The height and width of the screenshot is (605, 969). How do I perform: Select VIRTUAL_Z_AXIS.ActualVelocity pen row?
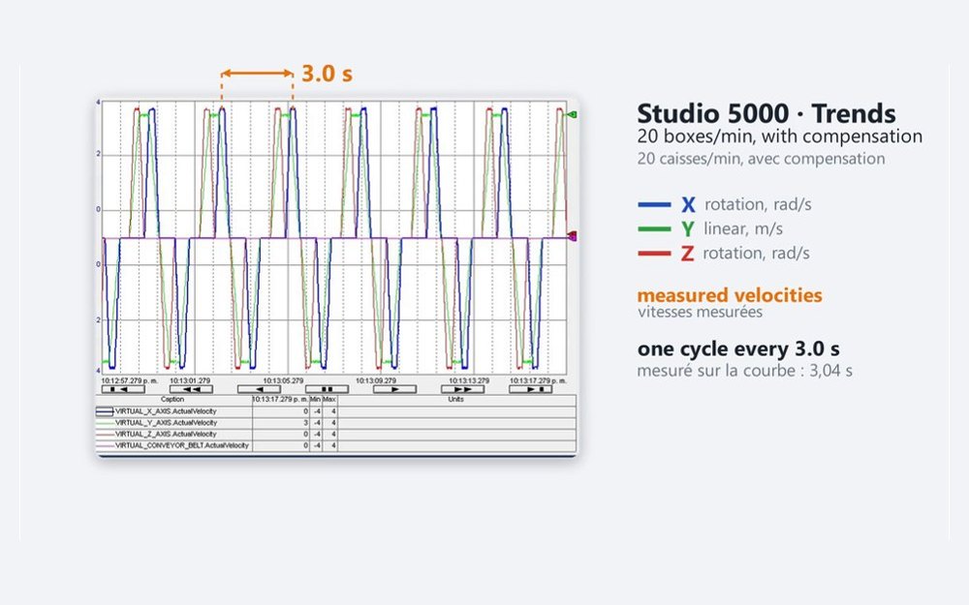pos(336,434)
